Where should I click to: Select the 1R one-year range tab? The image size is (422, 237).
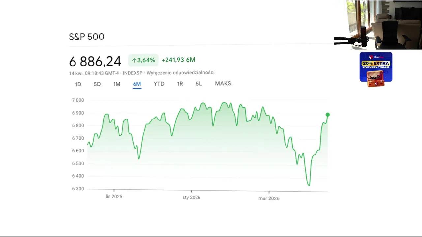point(180,84)
